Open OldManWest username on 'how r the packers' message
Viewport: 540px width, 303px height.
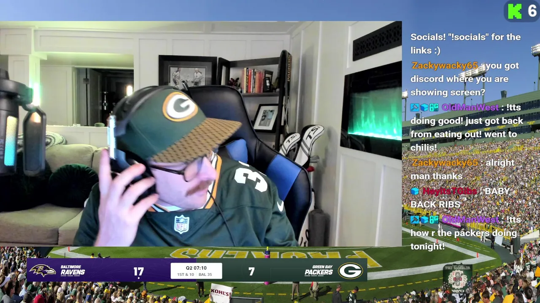[470, 220]
